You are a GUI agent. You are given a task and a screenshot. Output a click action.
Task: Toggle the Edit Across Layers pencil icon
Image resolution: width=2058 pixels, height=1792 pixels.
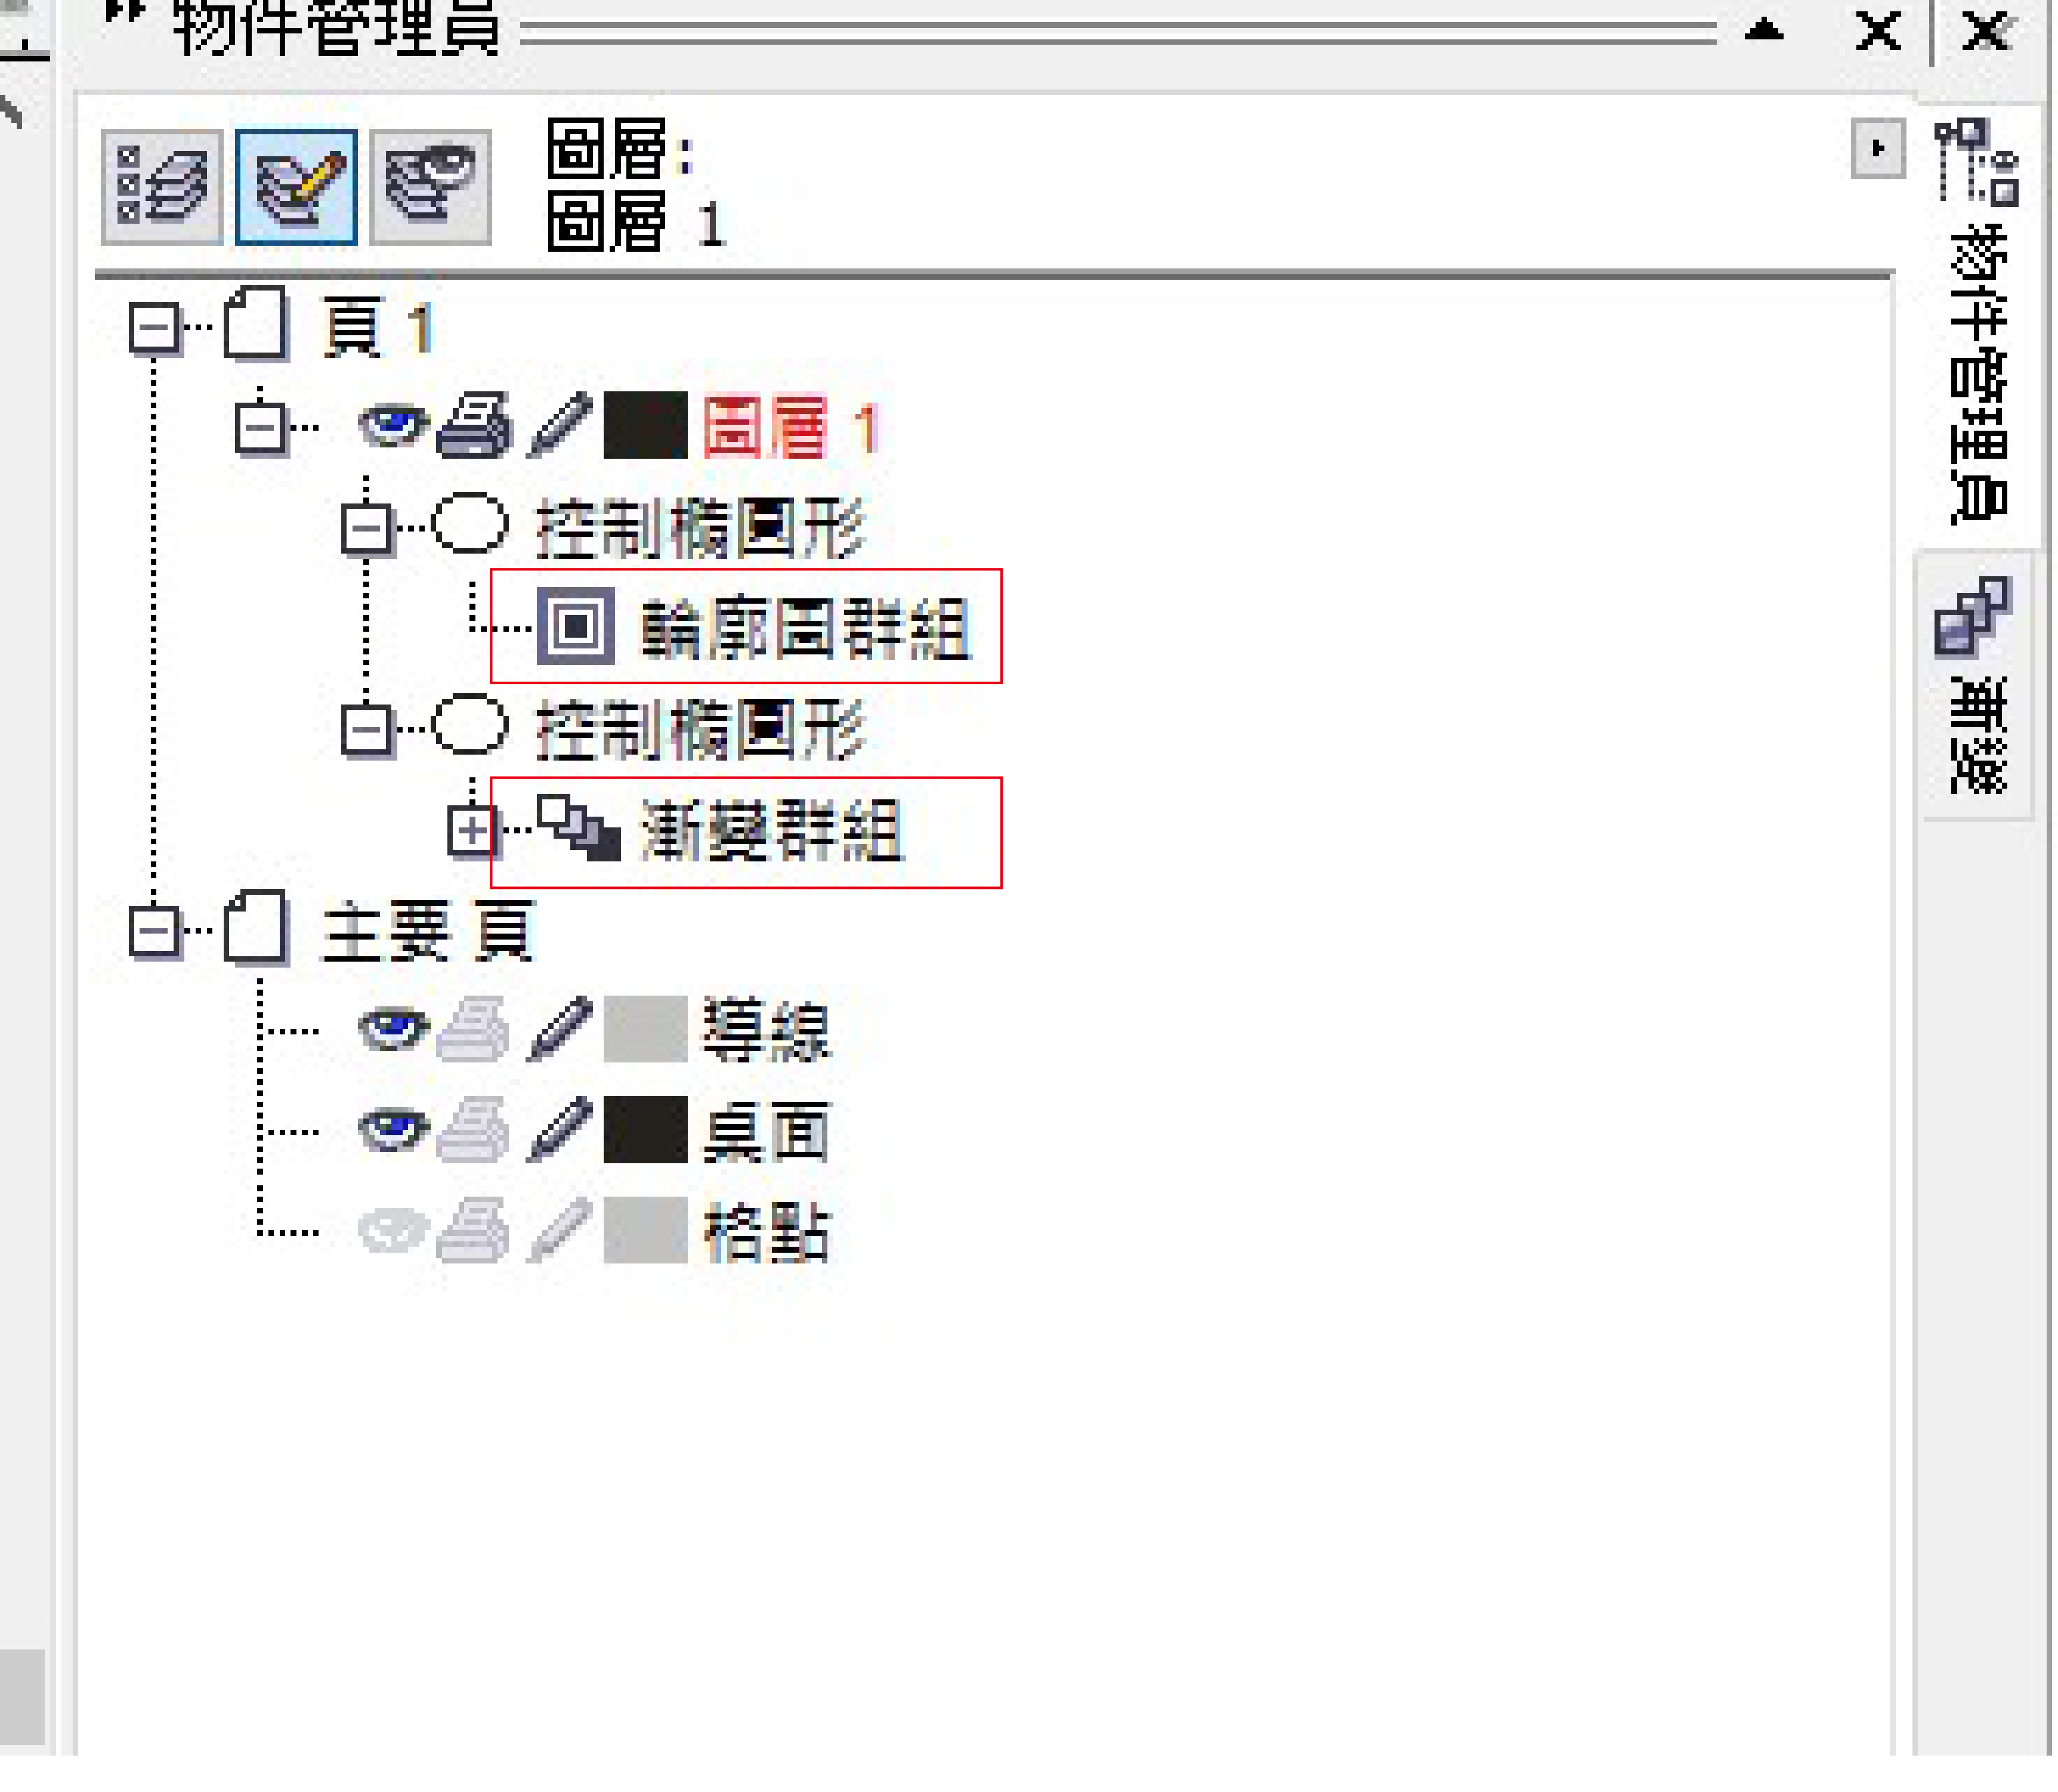click(x=297, y=186)
